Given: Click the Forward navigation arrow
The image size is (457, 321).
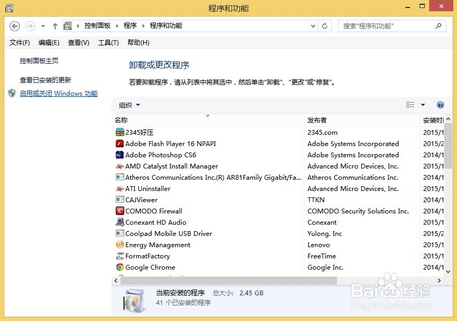Looking at the screenshot, I should [x=30, y=26].
